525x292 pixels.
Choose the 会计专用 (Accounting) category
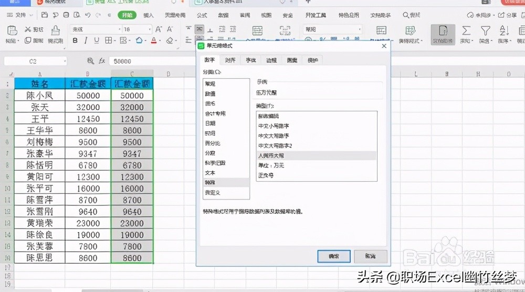[x=226, y=113]
